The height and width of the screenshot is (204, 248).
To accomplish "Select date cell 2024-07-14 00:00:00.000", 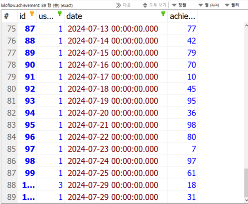I will coord(116,41).
